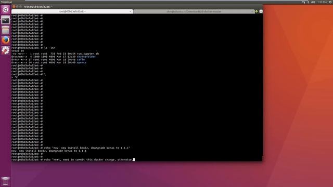333x187 pixels.
Task: Click the terminal window title text
Action: 38,7
